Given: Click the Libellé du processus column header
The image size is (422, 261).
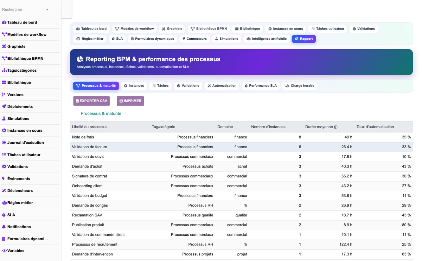Looking at the screenshot, I should coord(90,127).
